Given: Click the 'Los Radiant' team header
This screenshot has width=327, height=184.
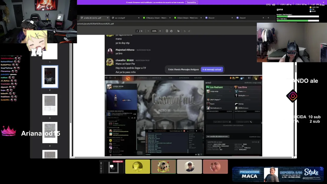Looking at the screenshot, I should coord(216,87).
